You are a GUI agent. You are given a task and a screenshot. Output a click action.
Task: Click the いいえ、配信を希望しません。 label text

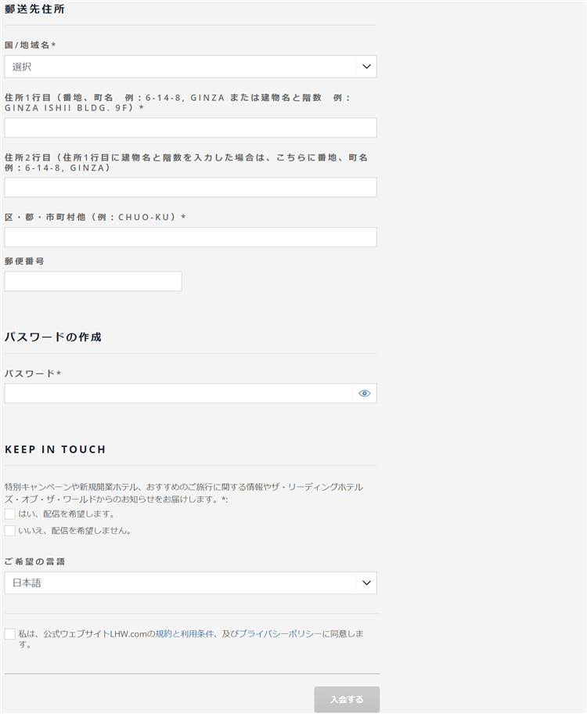[x=75, y=531]
